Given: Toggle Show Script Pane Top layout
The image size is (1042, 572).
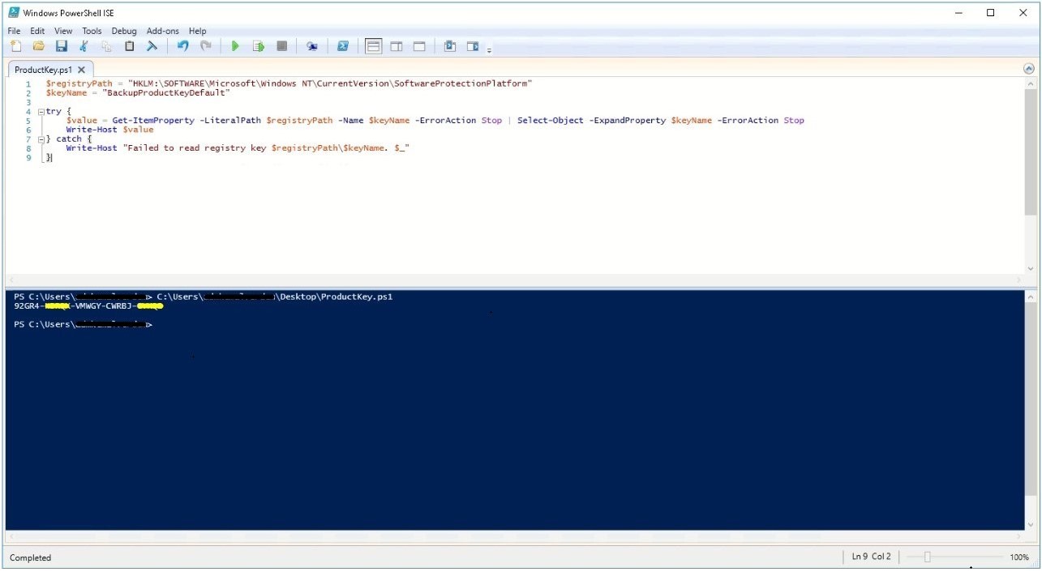Looking at the screenshot, I should click(373, 46).
